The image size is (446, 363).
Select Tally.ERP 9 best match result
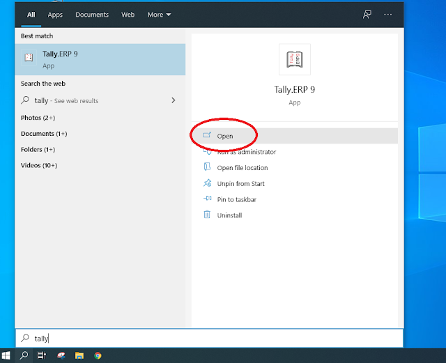click(x=100, y=59)
